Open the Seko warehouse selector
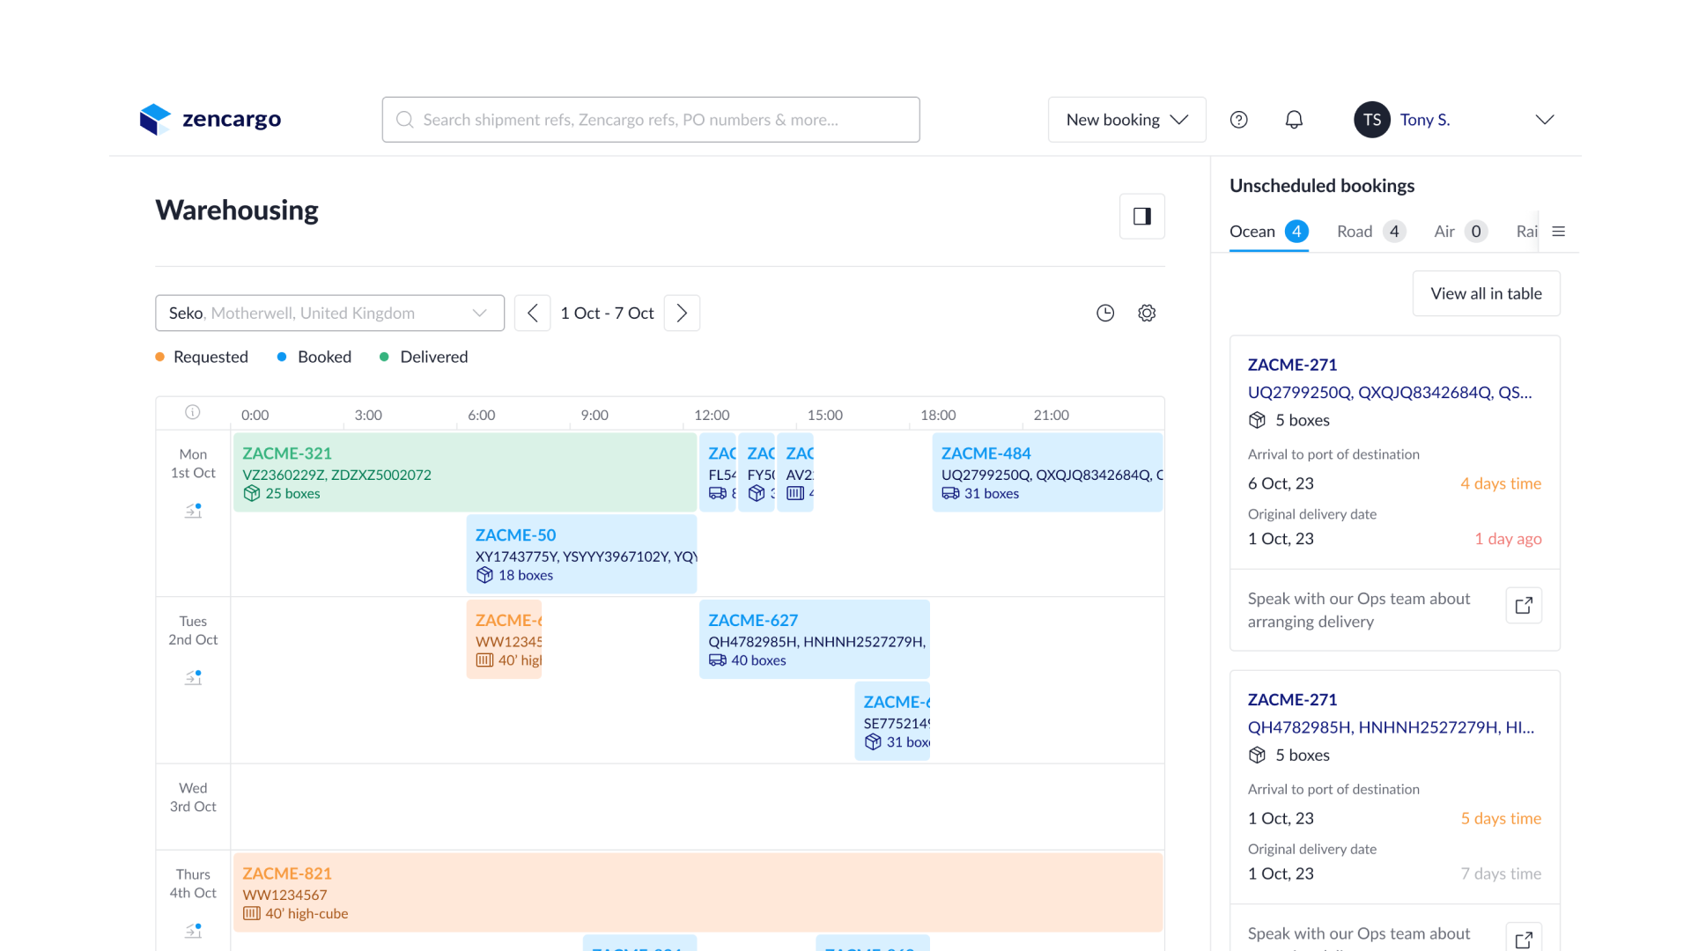The image size is (1691, 951). (x=329, y=313)
